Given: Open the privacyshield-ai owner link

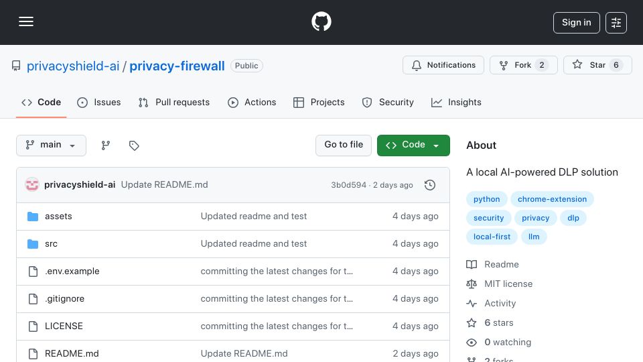Looking at the screenshot, I should click(x=73, y=66).
